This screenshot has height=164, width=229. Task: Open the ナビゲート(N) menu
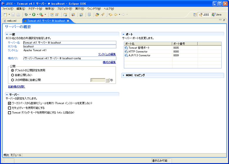35,9
